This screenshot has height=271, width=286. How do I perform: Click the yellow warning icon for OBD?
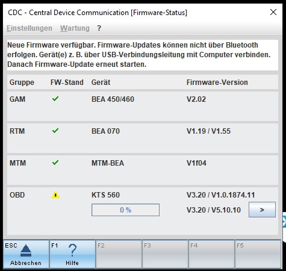tap(55, 195)
